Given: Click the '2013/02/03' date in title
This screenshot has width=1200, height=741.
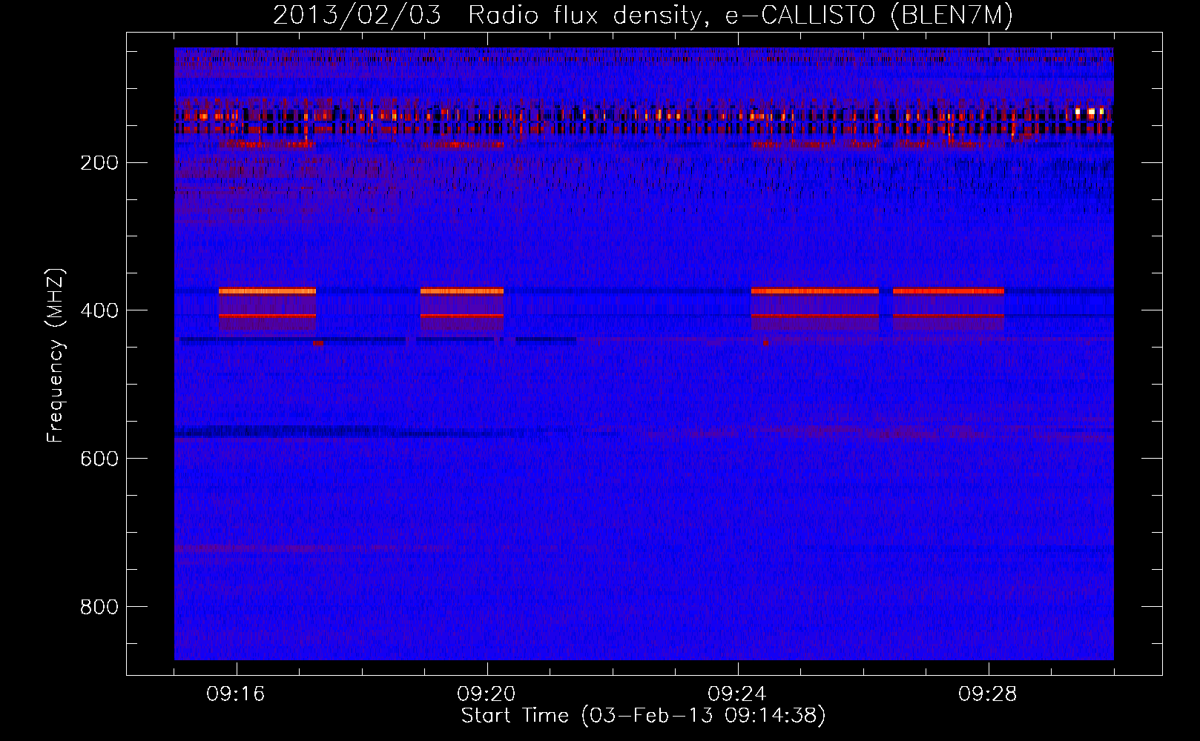Looking at the screenshot, I should tap(357, 16).
